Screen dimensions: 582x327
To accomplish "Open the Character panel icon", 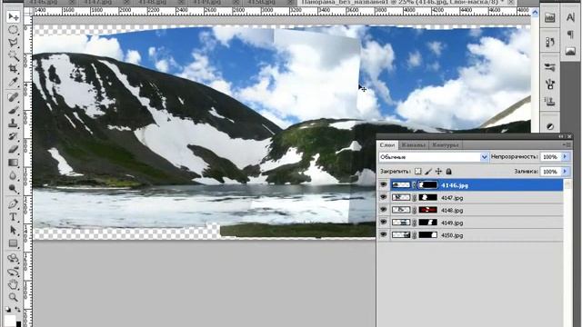I will 570,17.
